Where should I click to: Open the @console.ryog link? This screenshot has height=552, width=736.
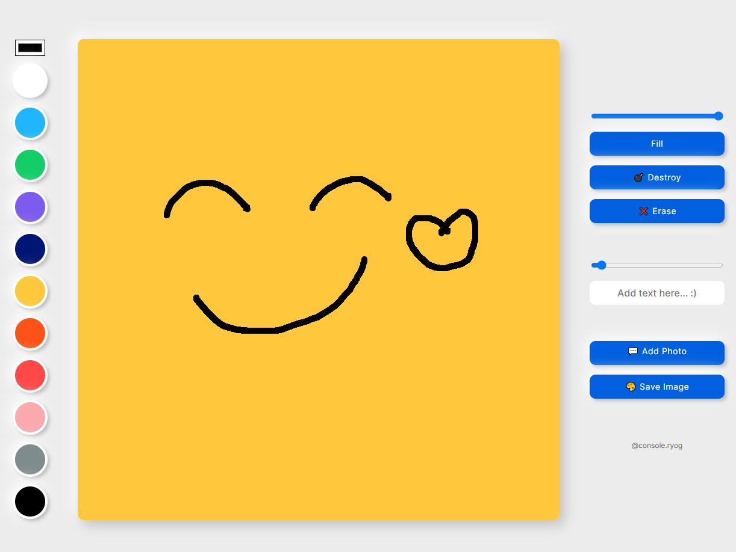656,445
